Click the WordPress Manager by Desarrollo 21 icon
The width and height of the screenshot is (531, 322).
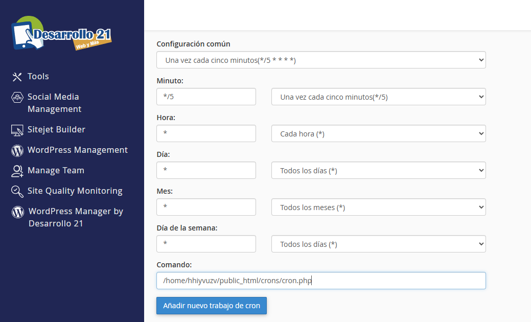click(18, 212)
